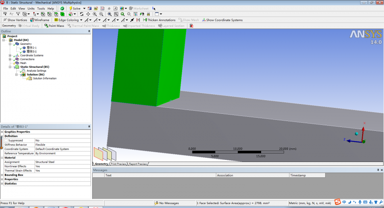This screenshot has width=384, height=208.
Task: Select the Pan view tool
Action: pyautogui.click(x=88, y=14)
